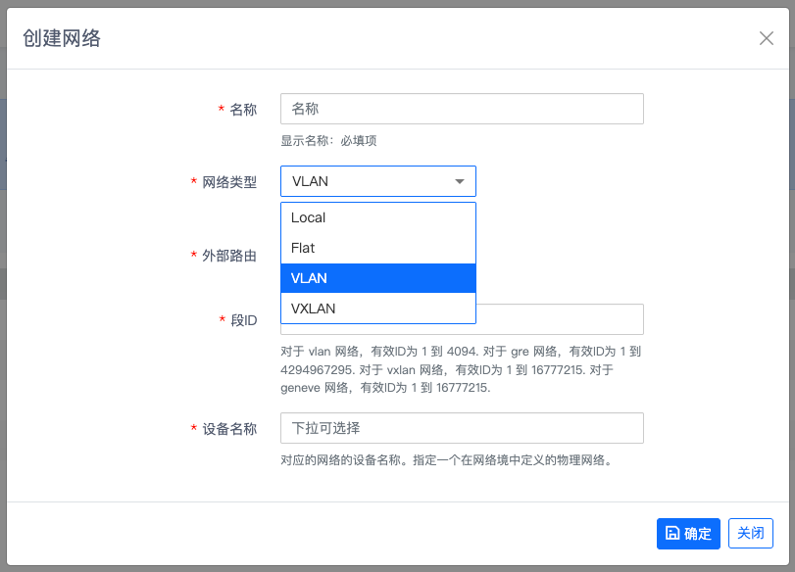Click the 外部路由 field label
Image resolution: width=795 pixels, height=572 pixels.
228,256
